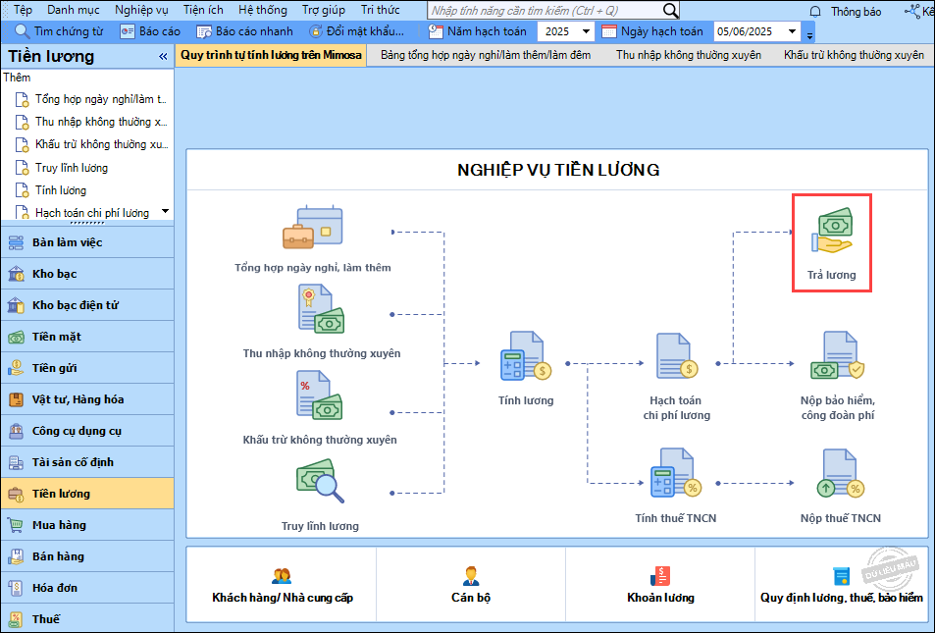Open Khấu trừ không thường xuyên diagram icon
This screenshot has width=935, height=633.
point(320,395)
